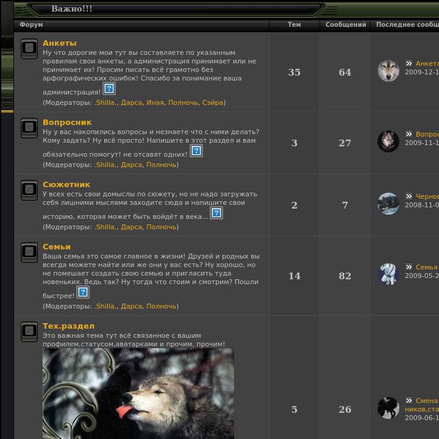Open last post link Анкета

coord(427,63)
